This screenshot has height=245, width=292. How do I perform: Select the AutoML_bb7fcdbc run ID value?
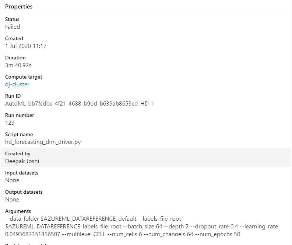pyautogui.click(x=80, y=104)
